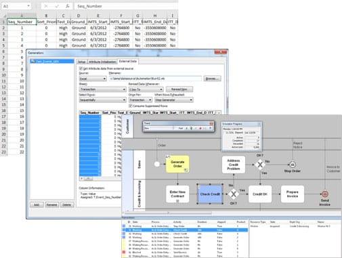This screenshot has width=342, height=258.
Task: Click the gateway diamond beside Address Credit Problem
Action: coord(260,165)
